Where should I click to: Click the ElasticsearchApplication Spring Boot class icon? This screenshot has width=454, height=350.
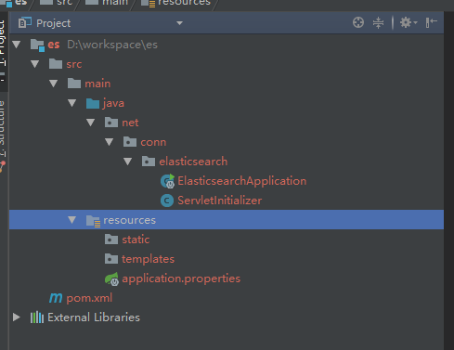(168, 181)
